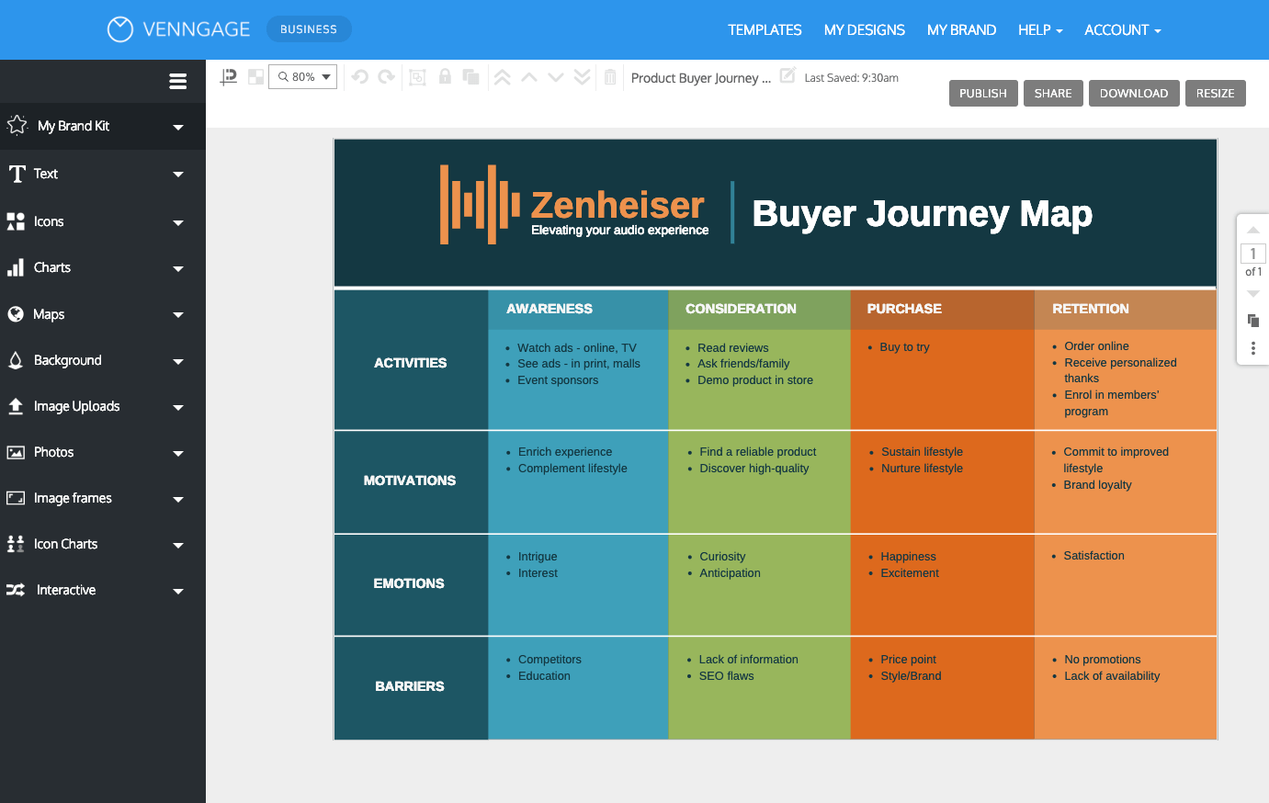Click the Download button
Viewport: 1269px width, 803px height.
1134,94
